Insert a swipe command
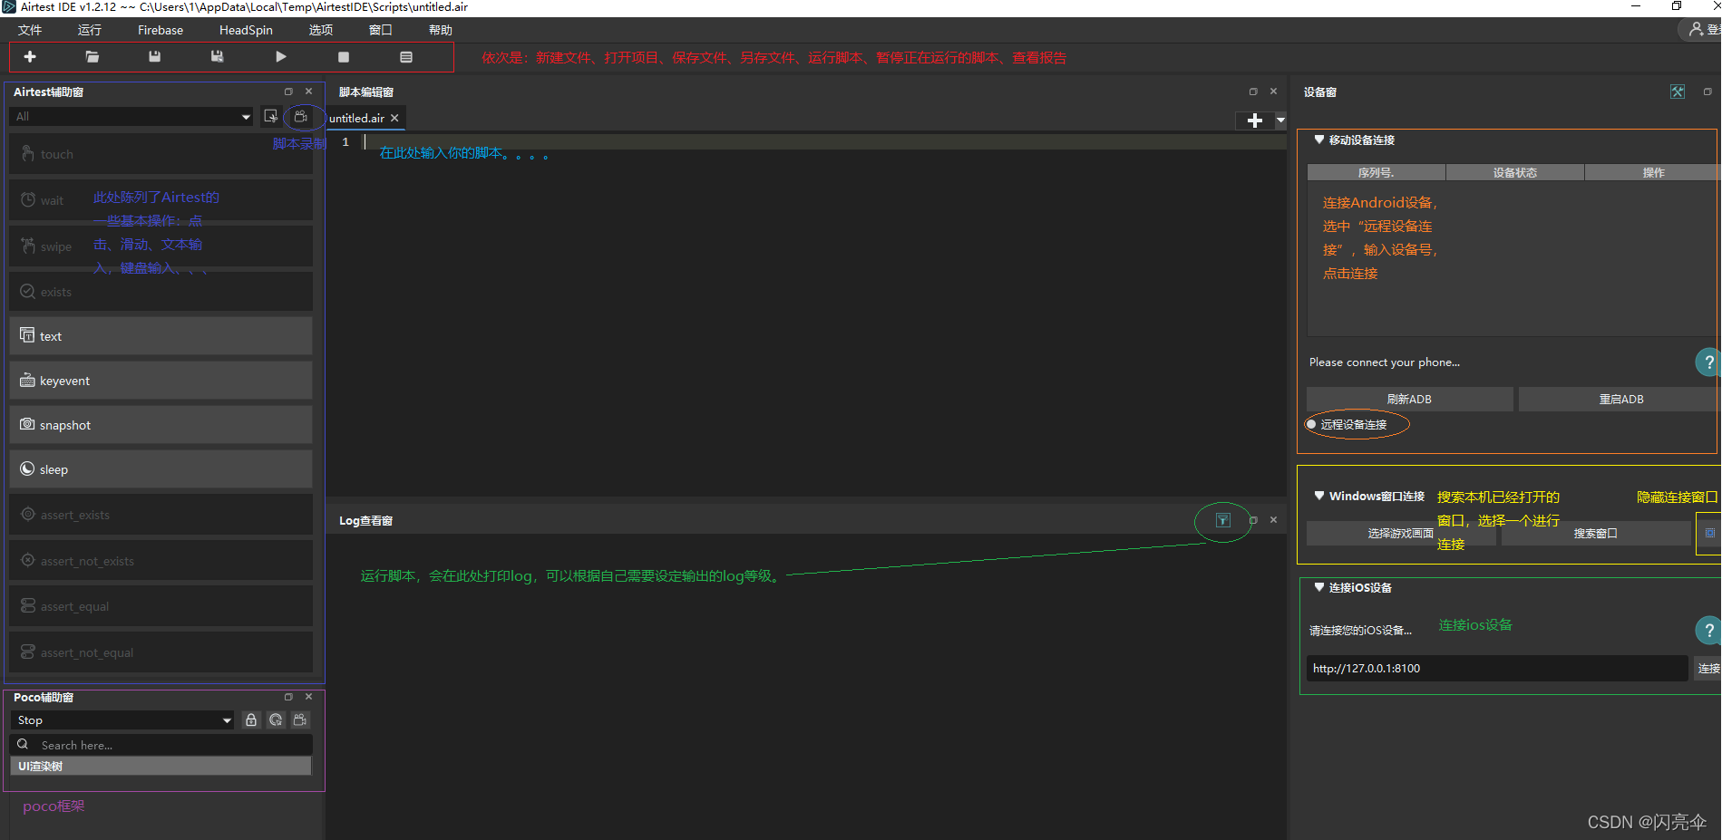This screenshot has height=840, width=1722. point(161,246)
